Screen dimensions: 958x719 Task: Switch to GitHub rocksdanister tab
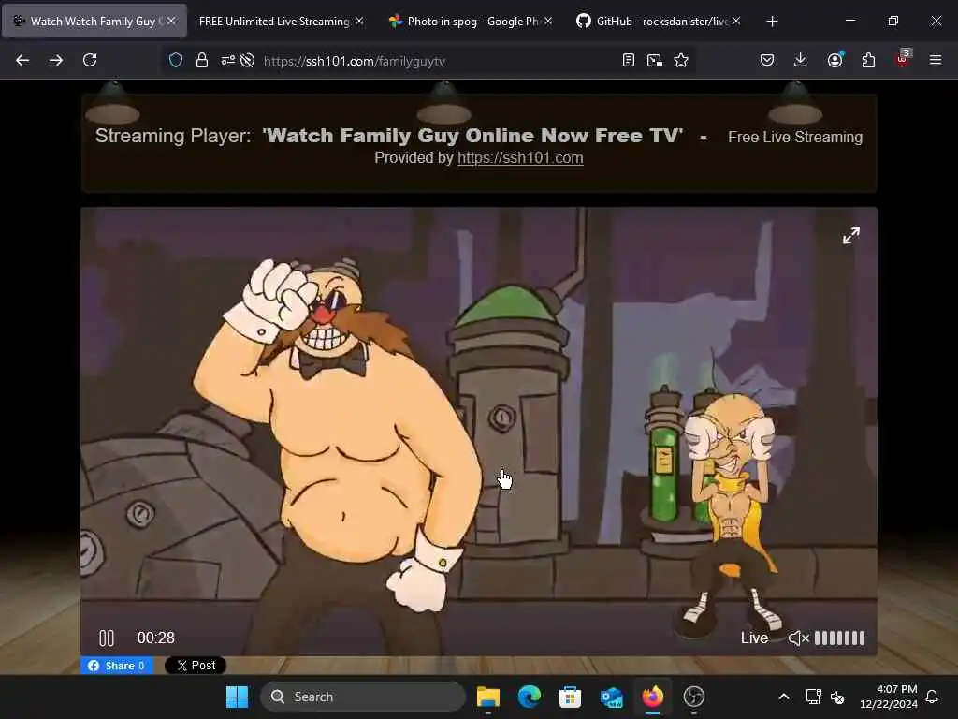[x=660, y=22]
